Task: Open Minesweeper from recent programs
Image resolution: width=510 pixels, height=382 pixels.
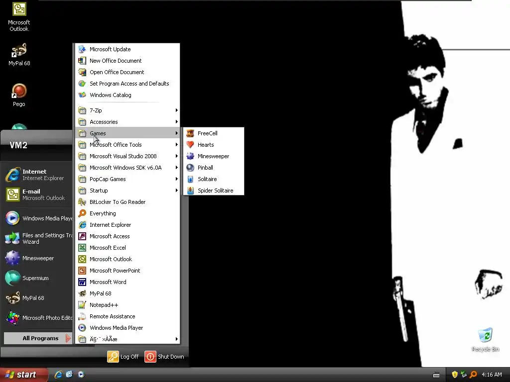Action: 38,258
